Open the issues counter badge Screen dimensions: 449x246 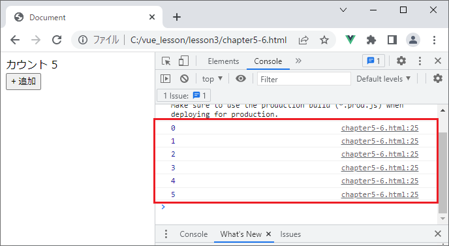tap(373, 61)
